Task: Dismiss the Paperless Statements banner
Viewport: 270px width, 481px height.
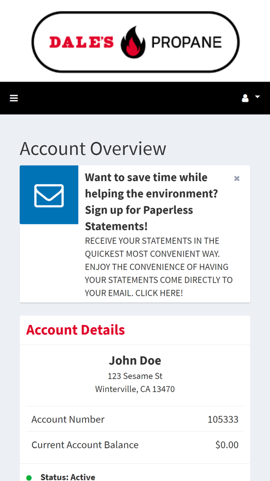Action: pos(237,179)
